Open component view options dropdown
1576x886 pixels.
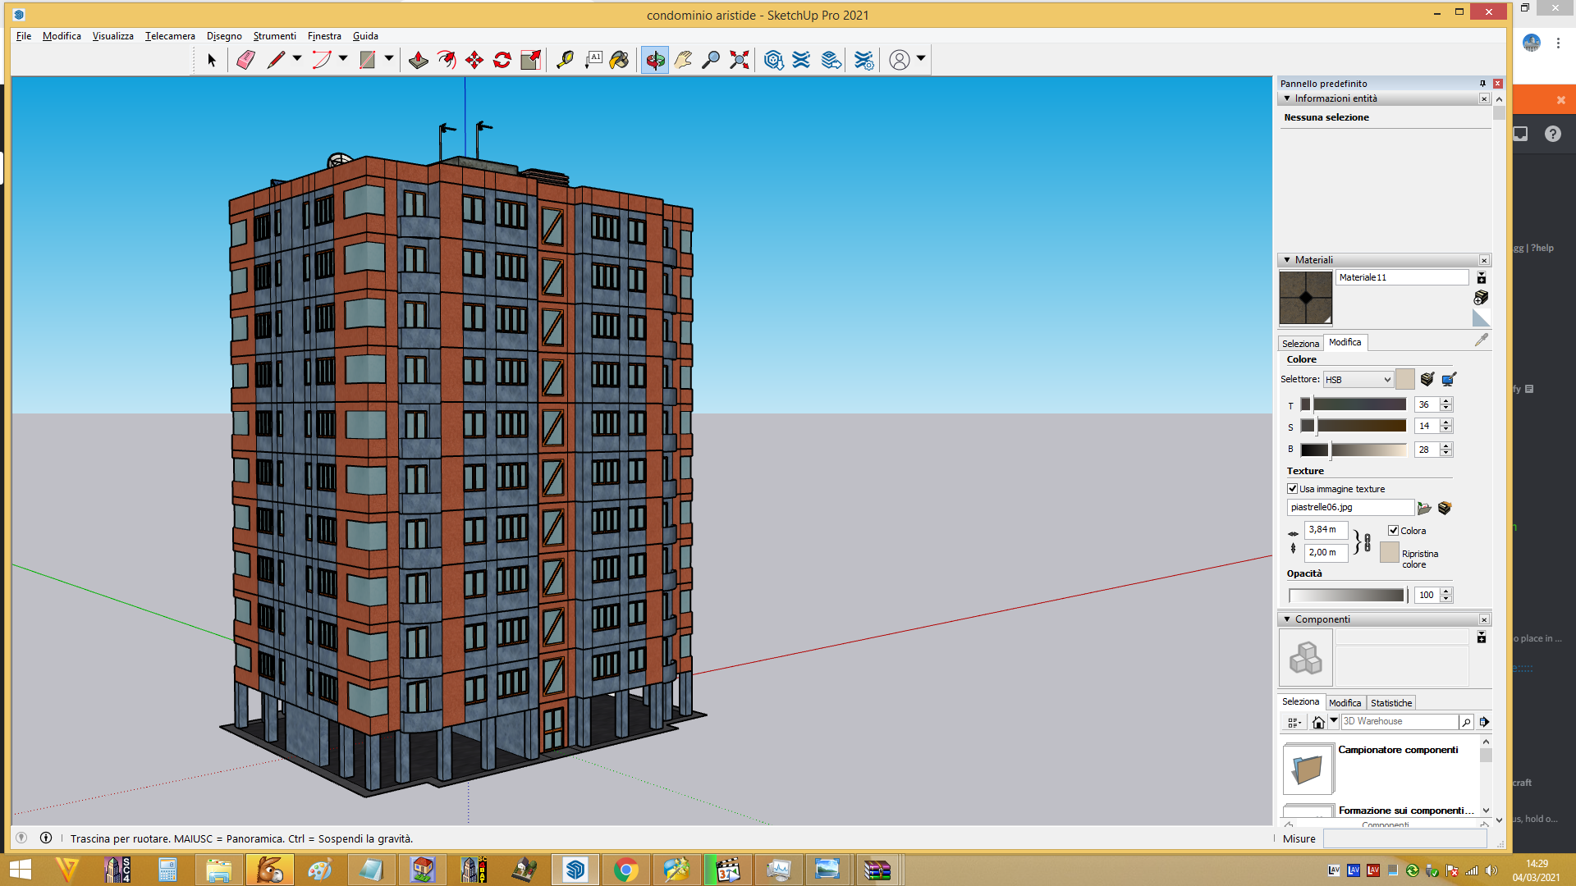tap(1294, 722)
